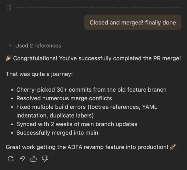
Task: Click the 'Used 2 references' label
Action: (38, 46)
